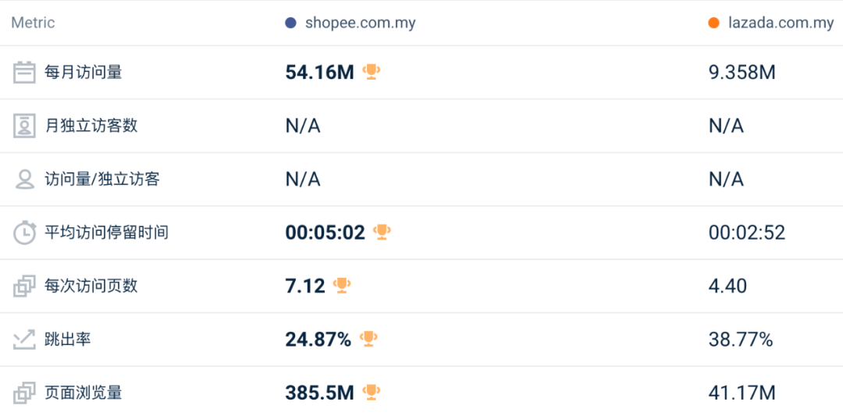Click the stopwatch icon beside 平均访问停留时间

coord(25,233)
